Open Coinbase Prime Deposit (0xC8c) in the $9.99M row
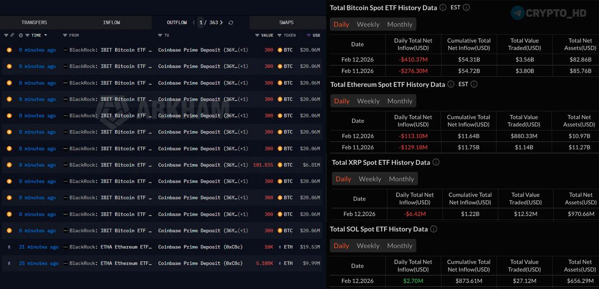The height and width of the screenshot is (289, 599). click(x=200, y=263)
